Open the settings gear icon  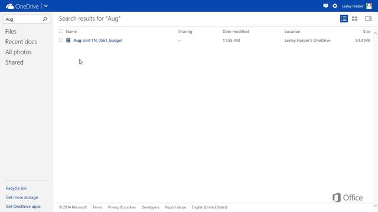click(335, 6)
